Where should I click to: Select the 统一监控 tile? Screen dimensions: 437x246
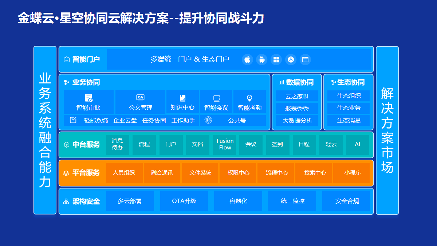[x=292, y=201]
